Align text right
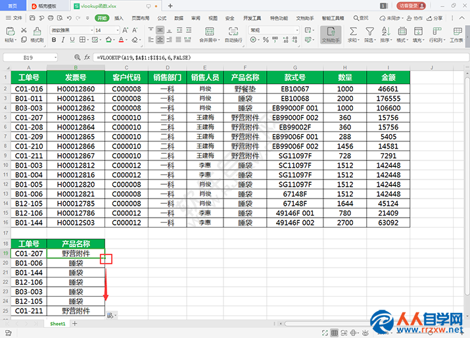470x338 pixels. click(x=170, y=39)
